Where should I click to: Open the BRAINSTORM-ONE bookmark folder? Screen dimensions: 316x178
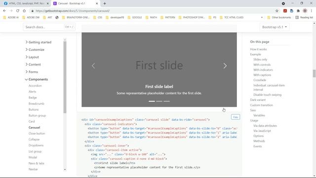(76, 17)
